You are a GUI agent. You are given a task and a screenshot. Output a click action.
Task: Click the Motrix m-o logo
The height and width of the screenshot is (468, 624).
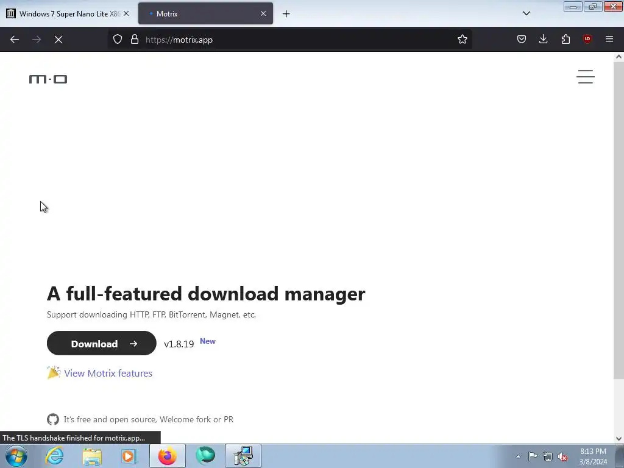coord(48,79)
